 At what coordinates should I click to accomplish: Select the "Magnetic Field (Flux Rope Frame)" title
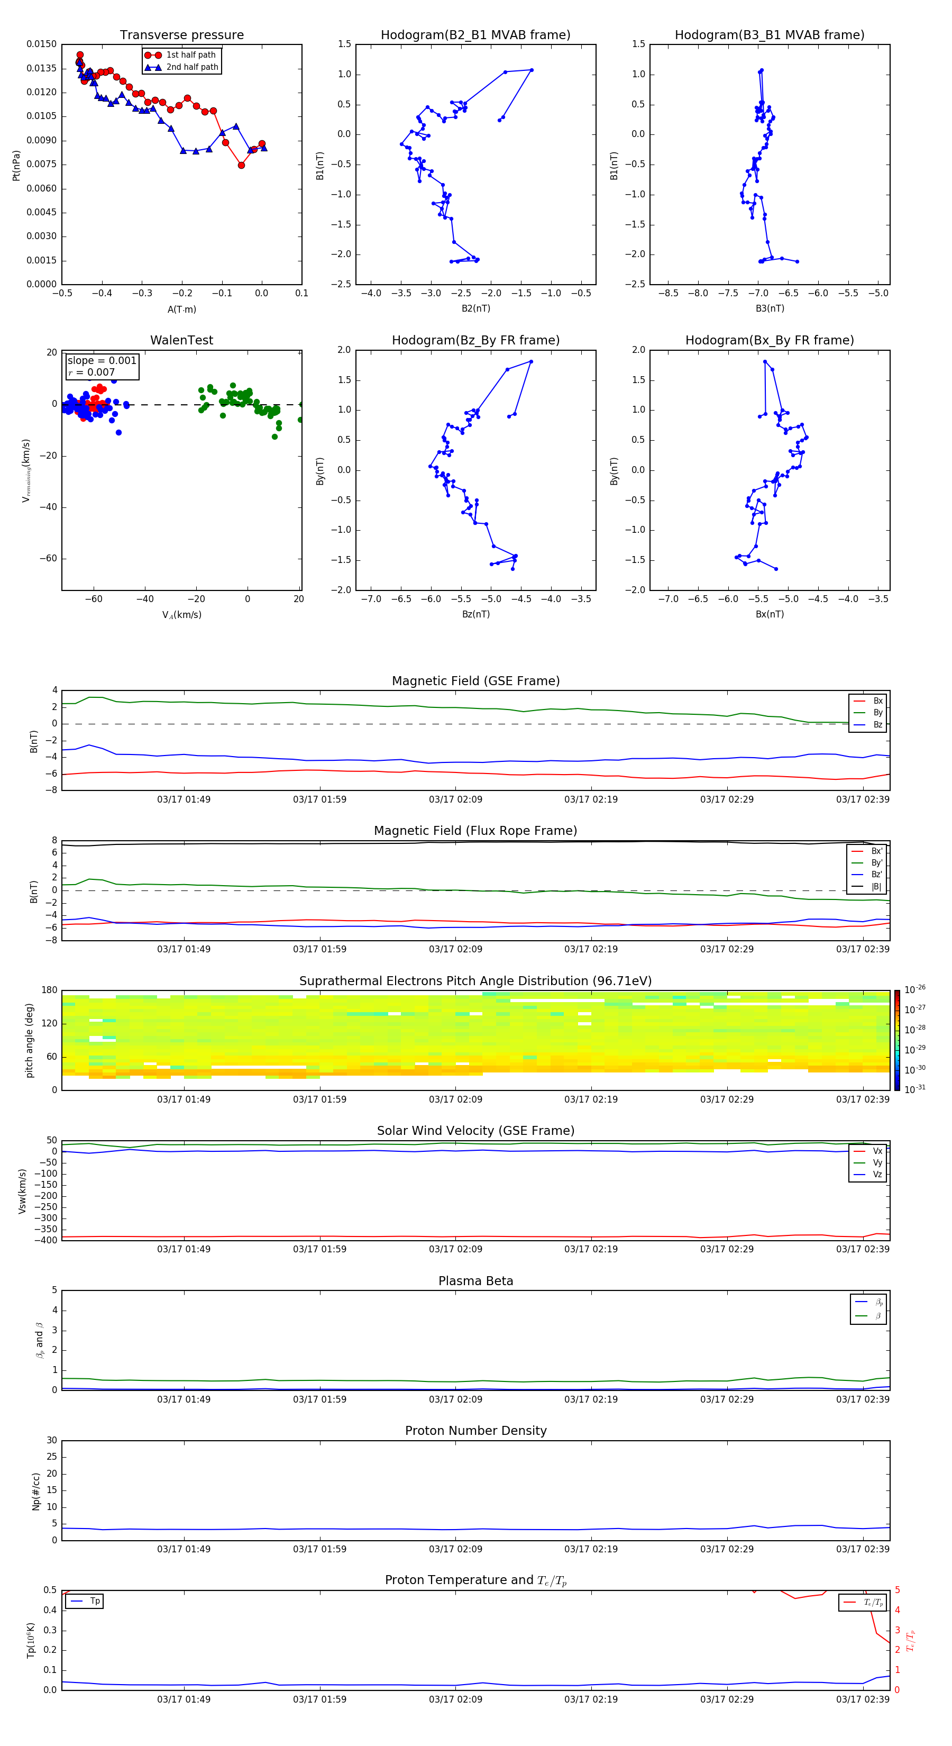(x=475, y=831)
